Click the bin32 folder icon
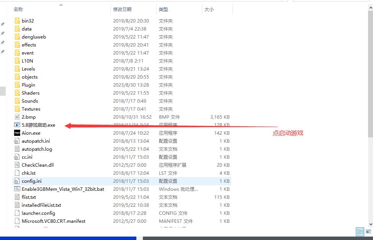The image size is (373, 240). point(17,21)
